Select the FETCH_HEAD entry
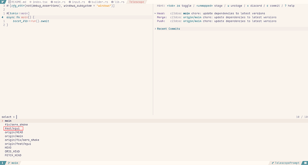Viewport: 308px width, 165px height. 13,155
